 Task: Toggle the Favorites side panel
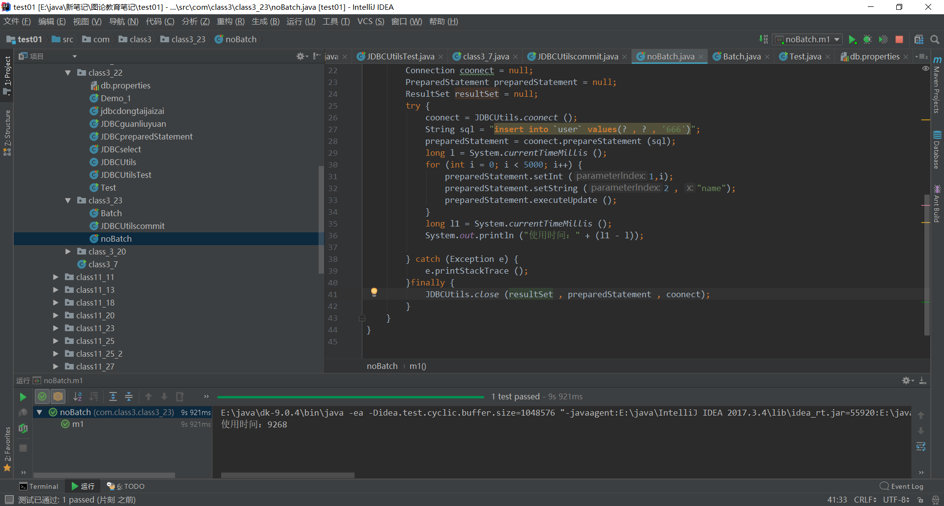pos(7,449)
